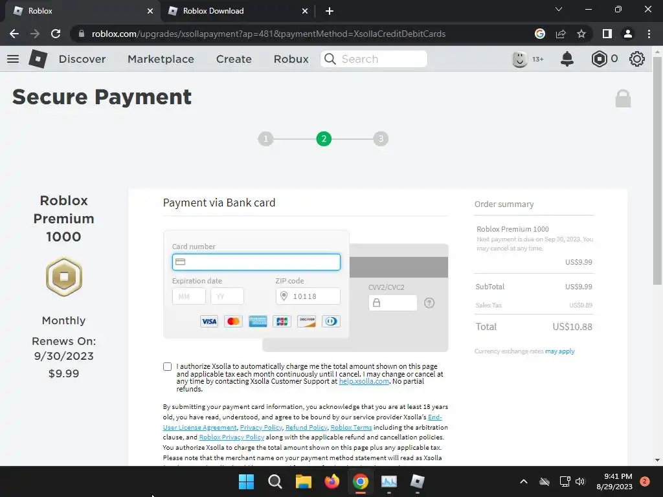This screenshot has height=497, width=663.
Task: Edit the ZIP code field showing 10118
Action: (x=308, y=296)
